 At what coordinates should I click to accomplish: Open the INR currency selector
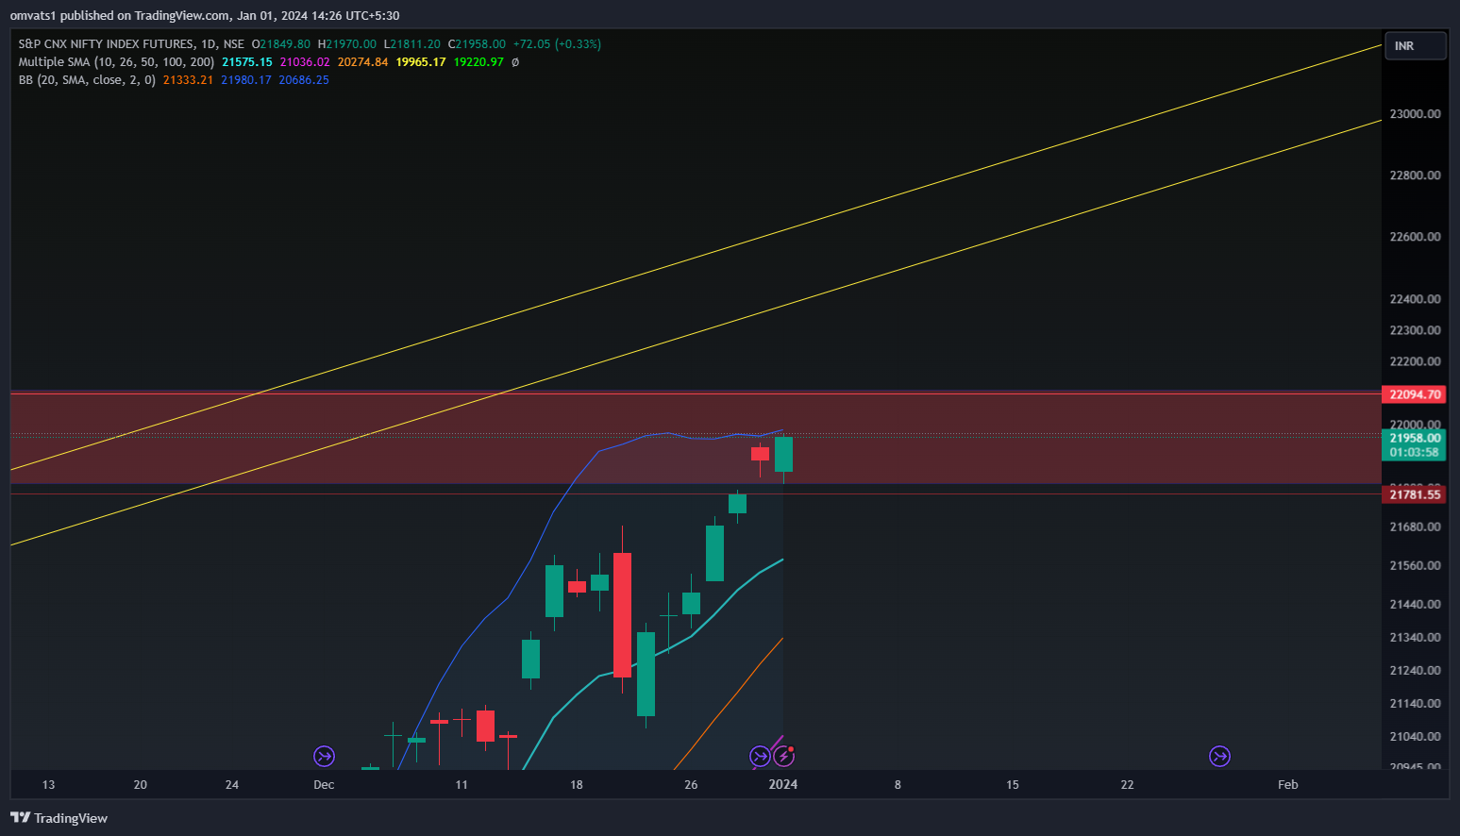click(1415, 45)
